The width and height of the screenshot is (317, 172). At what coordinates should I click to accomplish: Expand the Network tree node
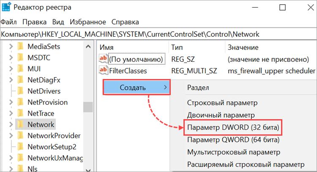[x=11, y=125]
